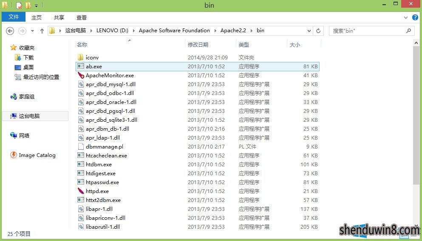This screenshot has width=422, height=241.
Task: Expand the Apache2.2 breadcrumb arrow
Action: coord(251,31)
